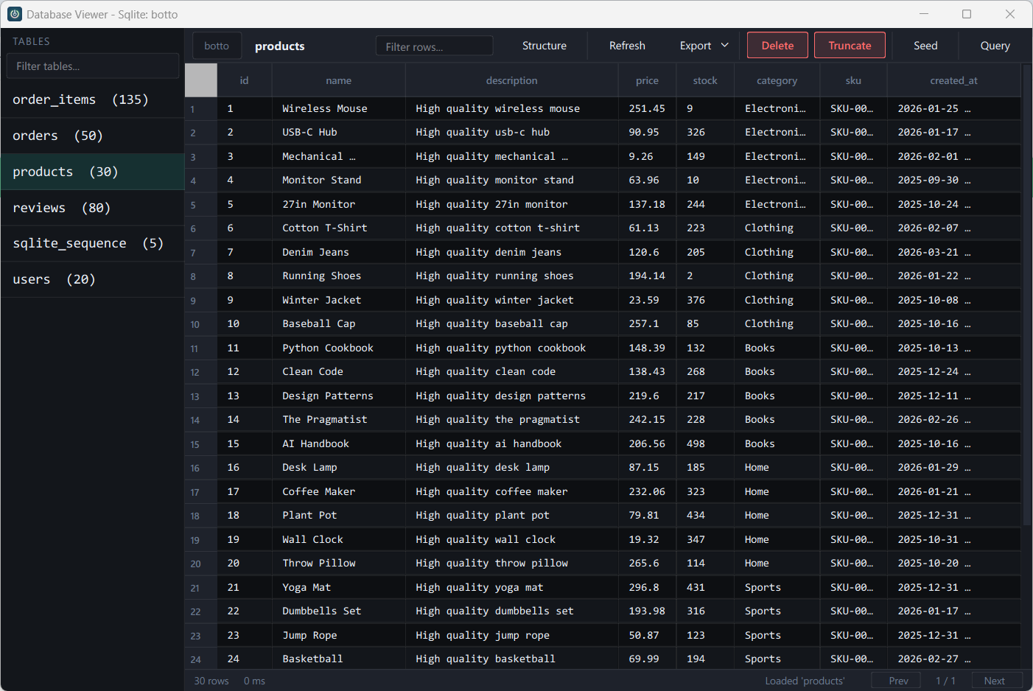Click the 'Clean Code' cell
The height and width of the screenshot is (691, 1033).
pyautogui.click(x=339, y=371)
